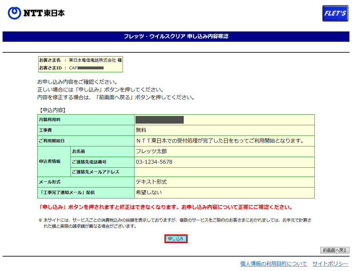This screenshot has width=352, height=271.
Task: Click the empty ご連絡先メールアドレス value cell
Action: tap(224, 172)
